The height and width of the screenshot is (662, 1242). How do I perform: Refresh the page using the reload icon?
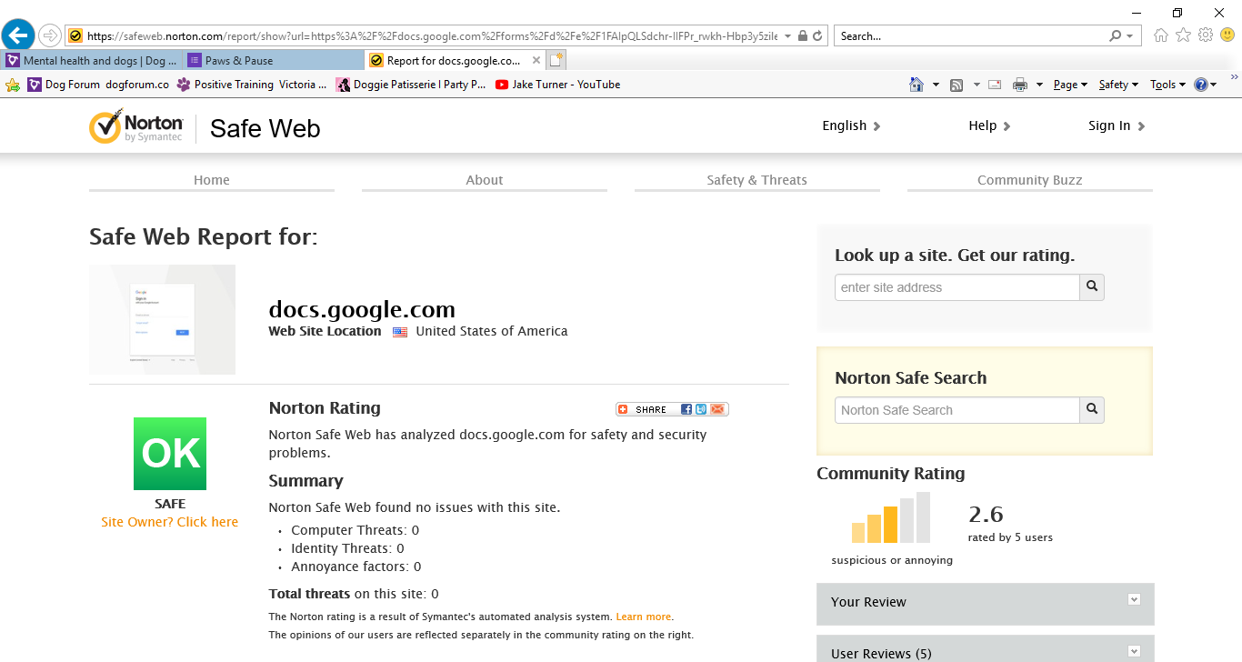coord(817,36)
